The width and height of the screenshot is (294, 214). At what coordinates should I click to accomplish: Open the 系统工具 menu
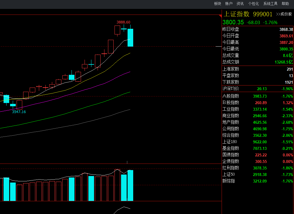coord(270,4)
